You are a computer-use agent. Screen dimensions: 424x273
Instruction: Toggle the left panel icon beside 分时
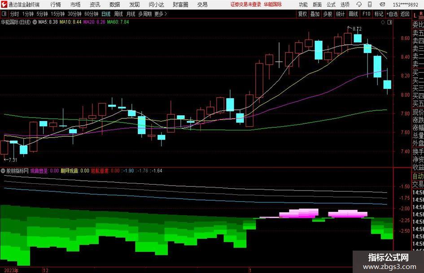coord(4,14)
